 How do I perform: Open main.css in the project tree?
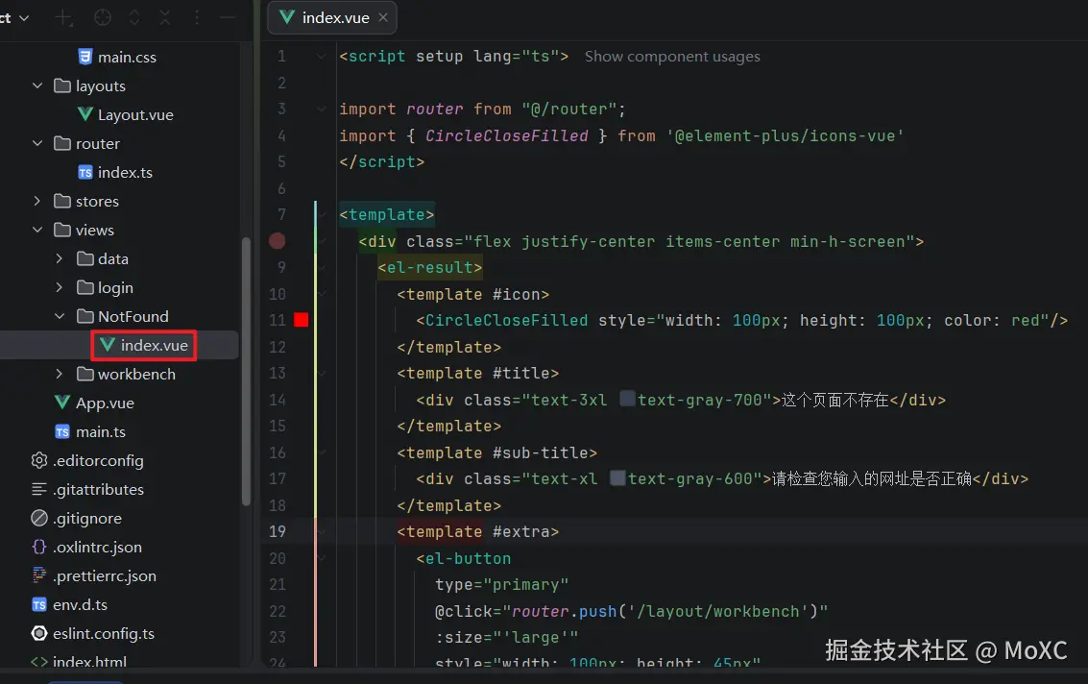(x=127, y=57)
